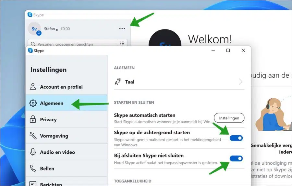Click the Skype logo in the main window title bar
The image size is (292, 186).
(x=30, y=15)
